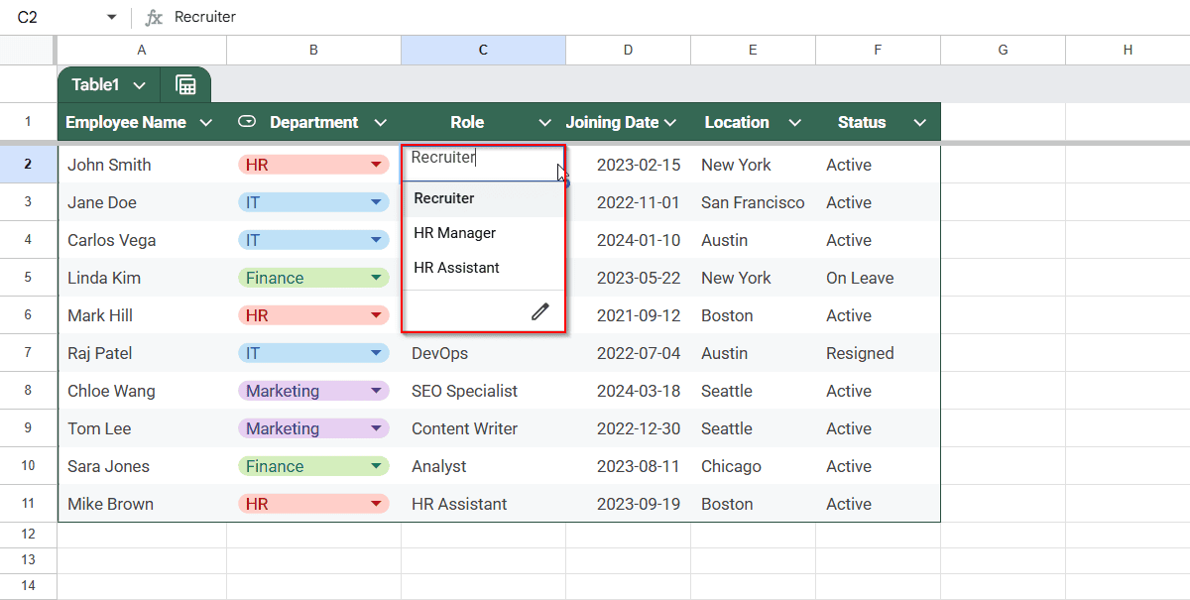Click the Location header text
This screenshot has width=1190, height=600.
coord(737,123)
